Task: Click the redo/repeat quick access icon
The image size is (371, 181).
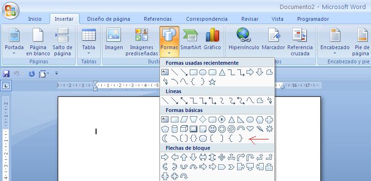Action: tap(32, 74)
